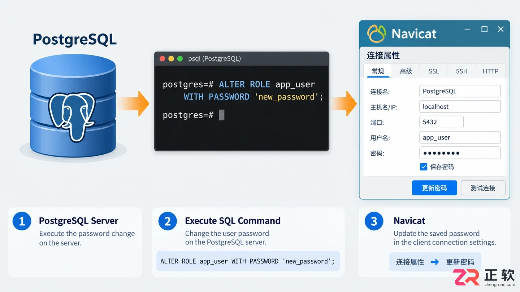Click the 更新密码 button

(x=434, y=188)
